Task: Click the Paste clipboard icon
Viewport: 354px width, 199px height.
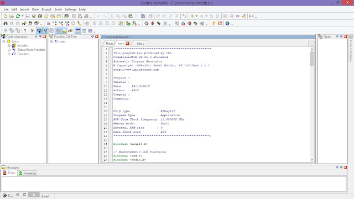Action: (131, 16)
